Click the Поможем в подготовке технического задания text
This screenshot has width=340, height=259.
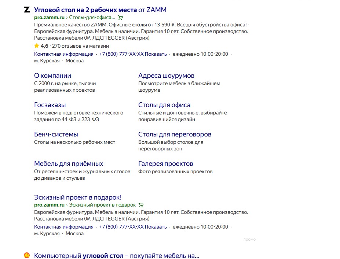point(78,116)
